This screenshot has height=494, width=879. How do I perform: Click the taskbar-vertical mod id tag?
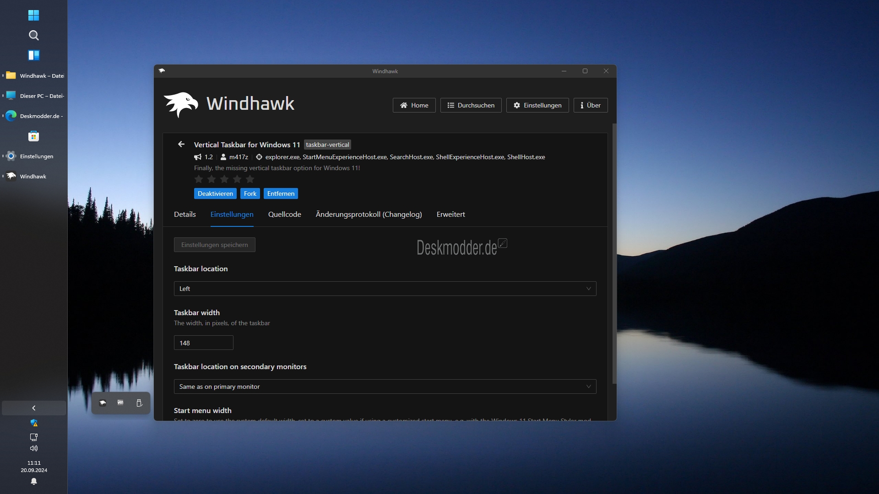click(327, 145)
